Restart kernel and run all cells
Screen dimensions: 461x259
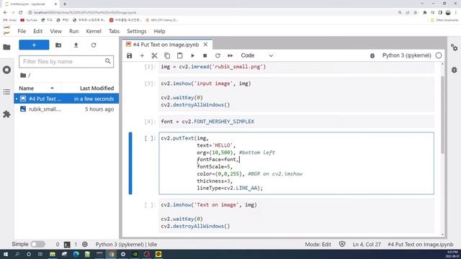click(230, 55)
